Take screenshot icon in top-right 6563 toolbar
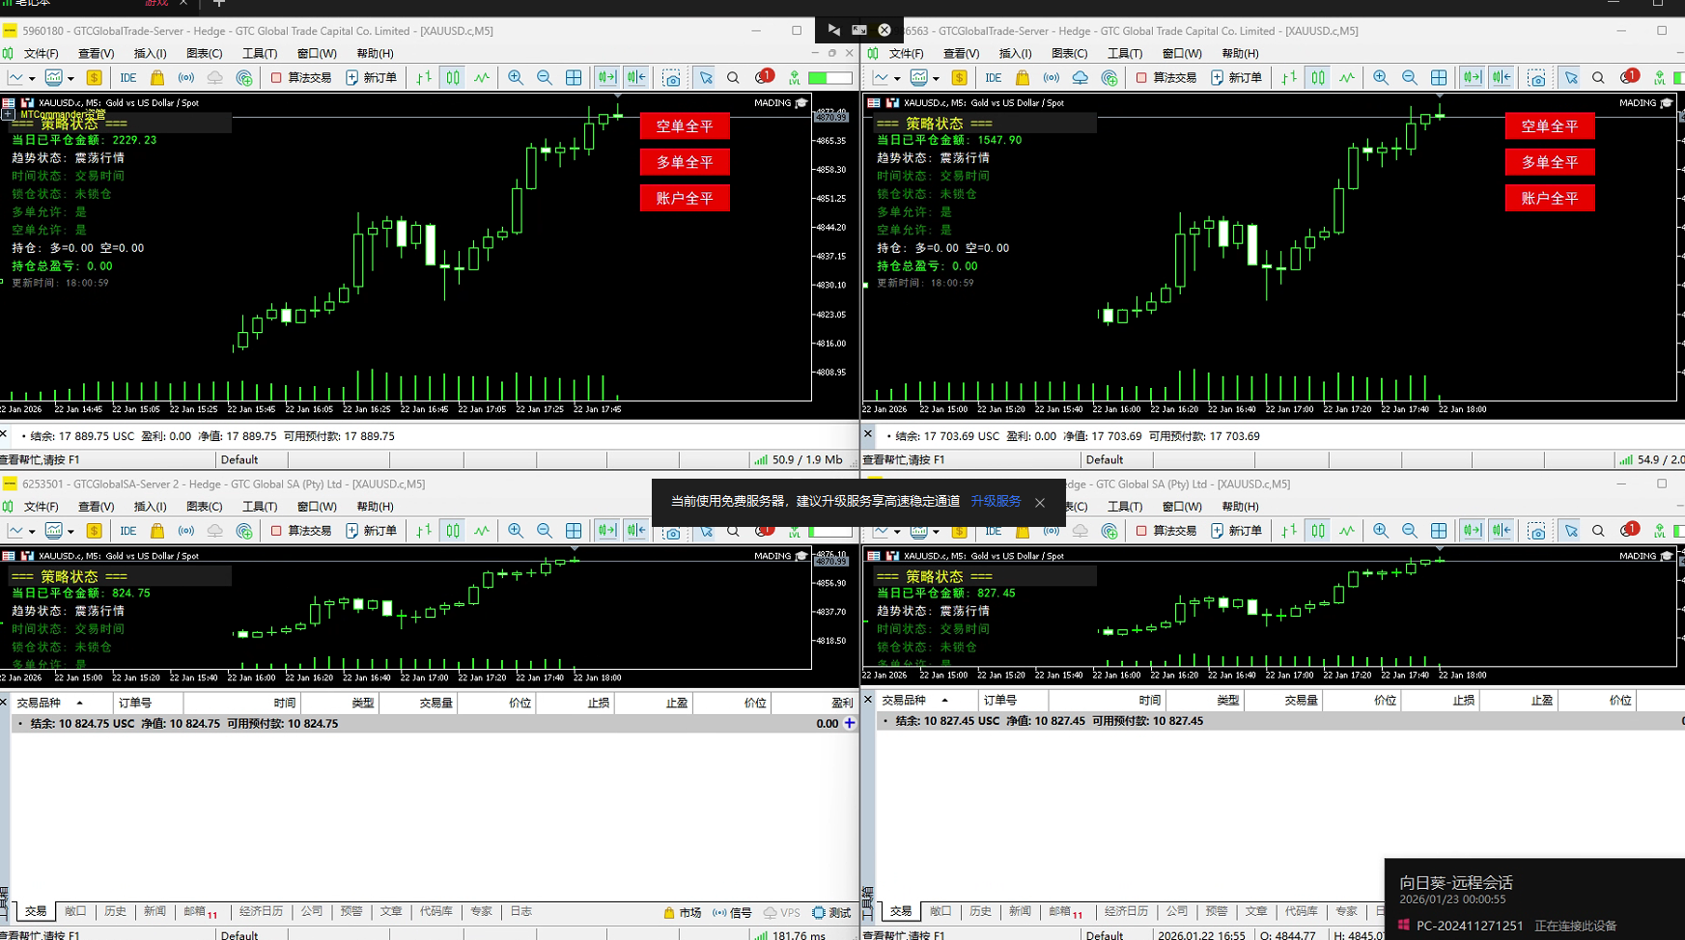Image resolution: width=1685 pixels, height=940 pixels. click(1537, 78)
